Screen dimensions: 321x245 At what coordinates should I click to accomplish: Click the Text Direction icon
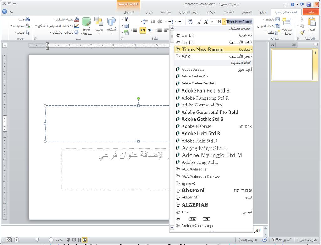point(126,19)
